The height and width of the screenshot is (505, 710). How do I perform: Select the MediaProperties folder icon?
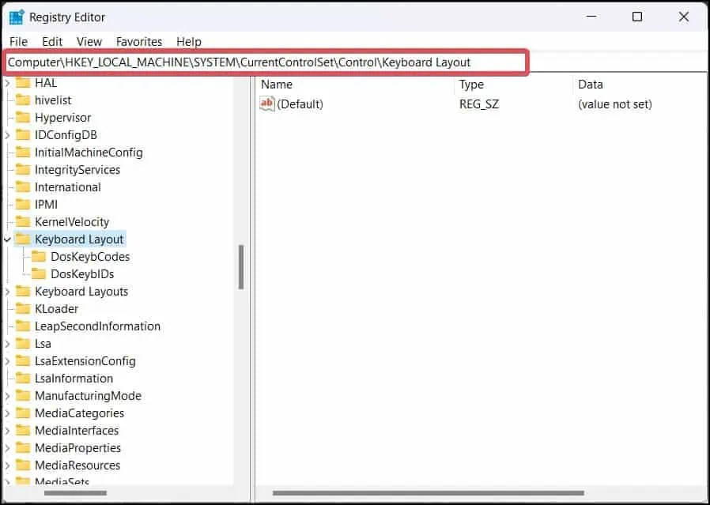point(23,447)
